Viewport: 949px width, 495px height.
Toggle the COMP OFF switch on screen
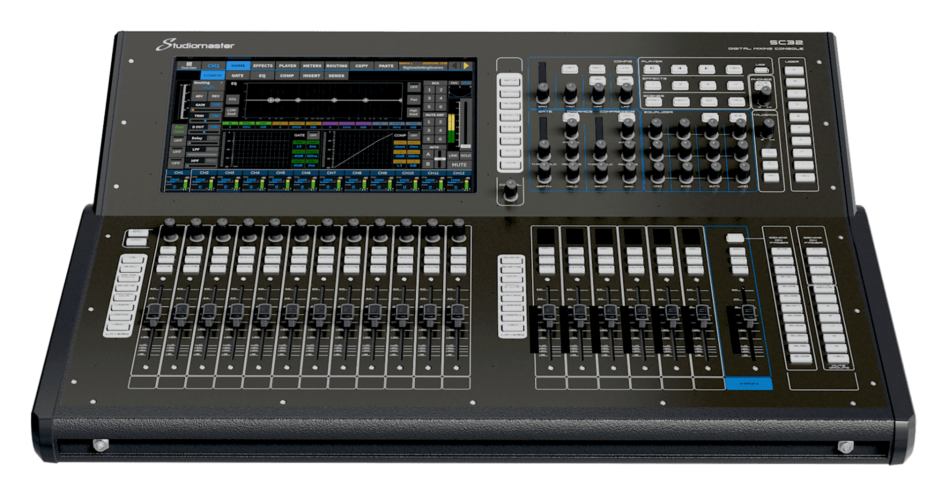[413, 135]
